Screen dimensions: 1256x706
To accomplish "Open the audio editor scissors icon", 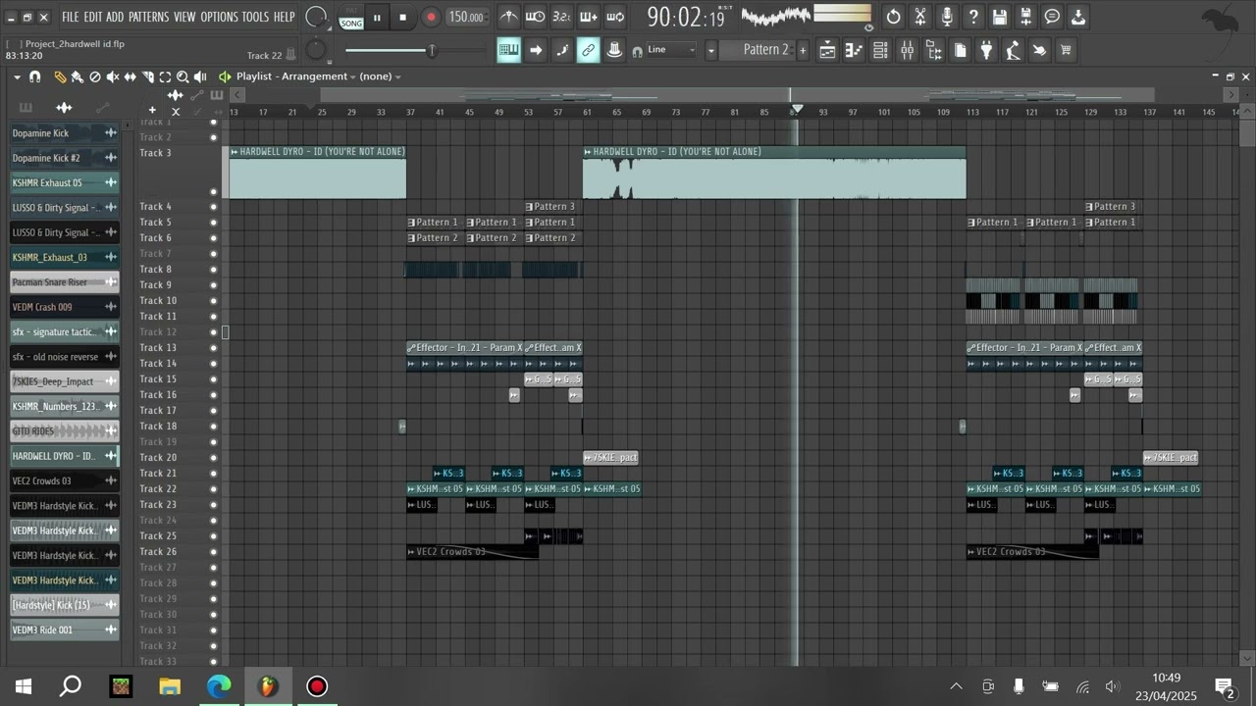I will coord(920,17).
